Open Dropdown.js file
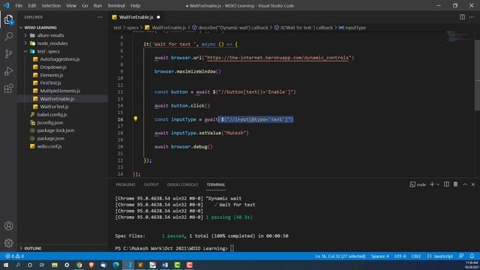Viewport: 480px width, 270px height. [x=53, y=67]
